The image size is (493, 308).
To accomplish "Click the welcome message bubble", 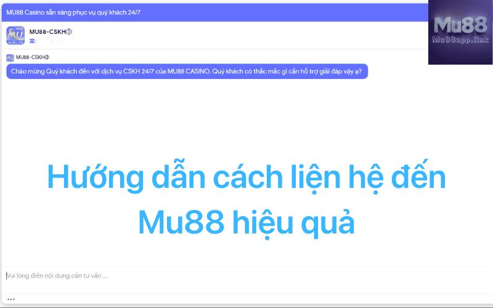I will [x=187, y=71].
